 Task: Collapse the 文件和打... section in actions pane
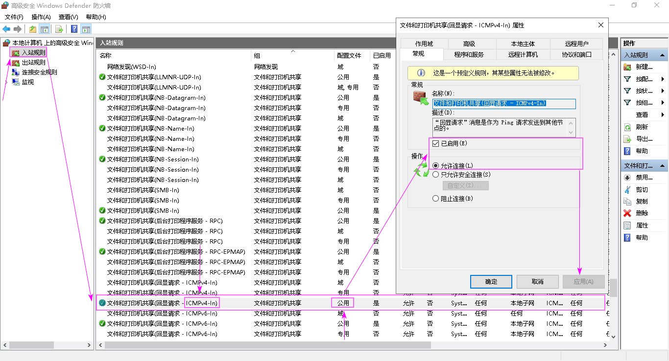tap(662, 166)
